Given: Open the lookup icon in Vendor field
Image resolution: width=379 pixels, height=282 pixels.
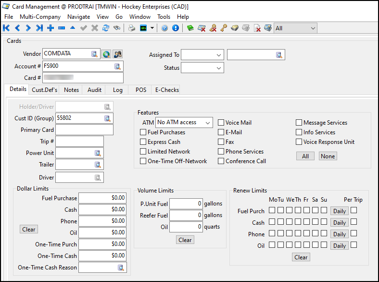Looking at the screenshot, I should pyautogui.click(x=94, y=54).
